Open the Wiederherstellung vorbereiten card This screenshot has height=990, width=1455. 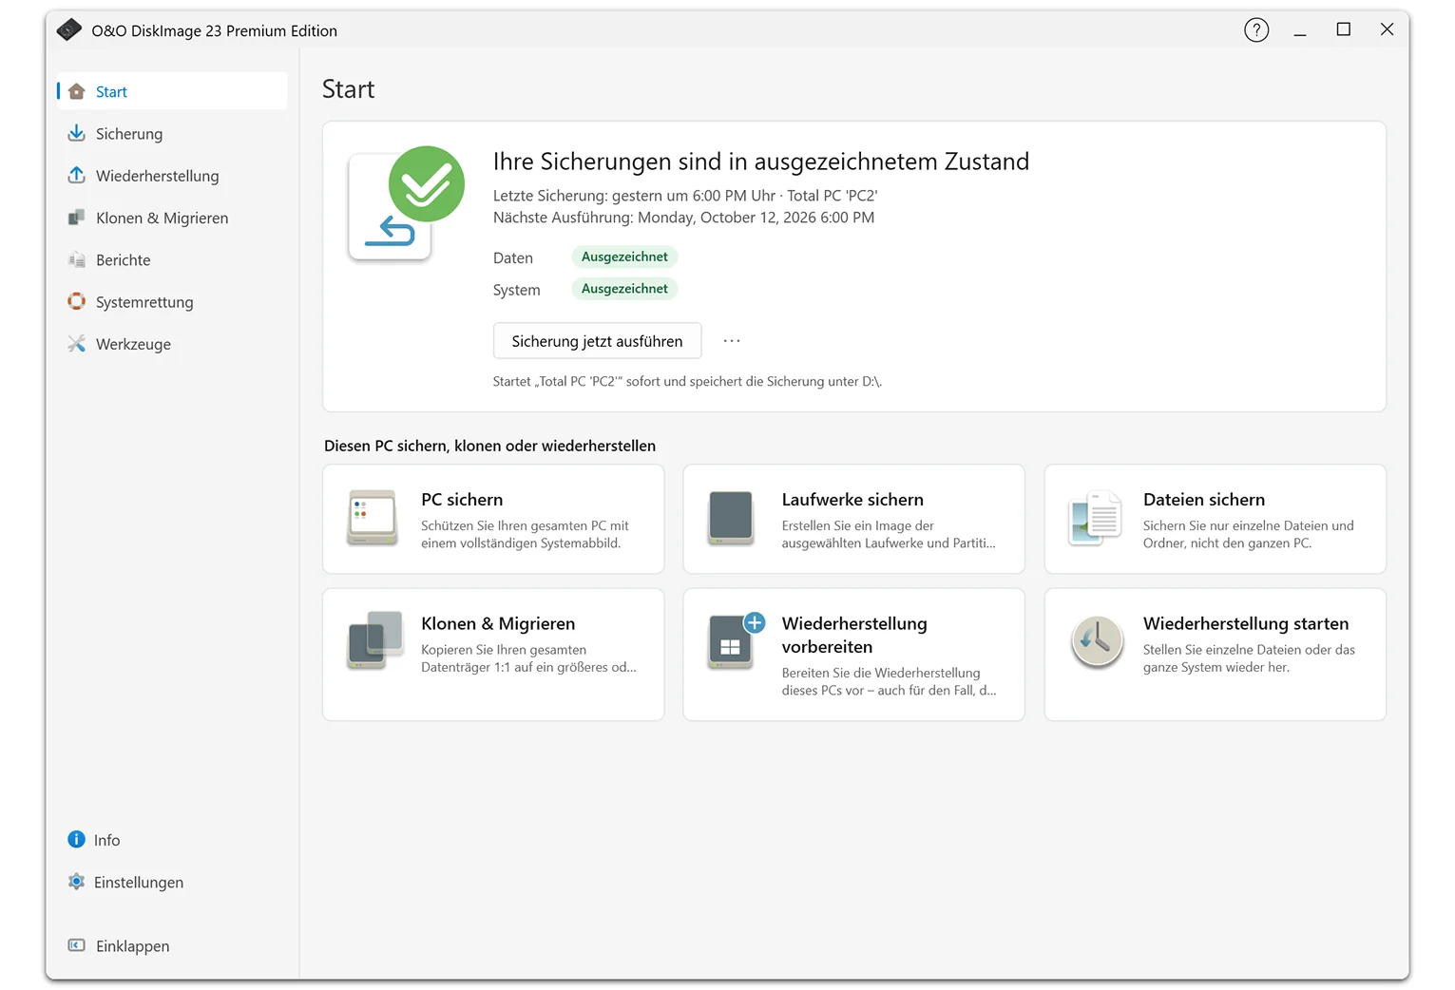click(x=853, y=655)
